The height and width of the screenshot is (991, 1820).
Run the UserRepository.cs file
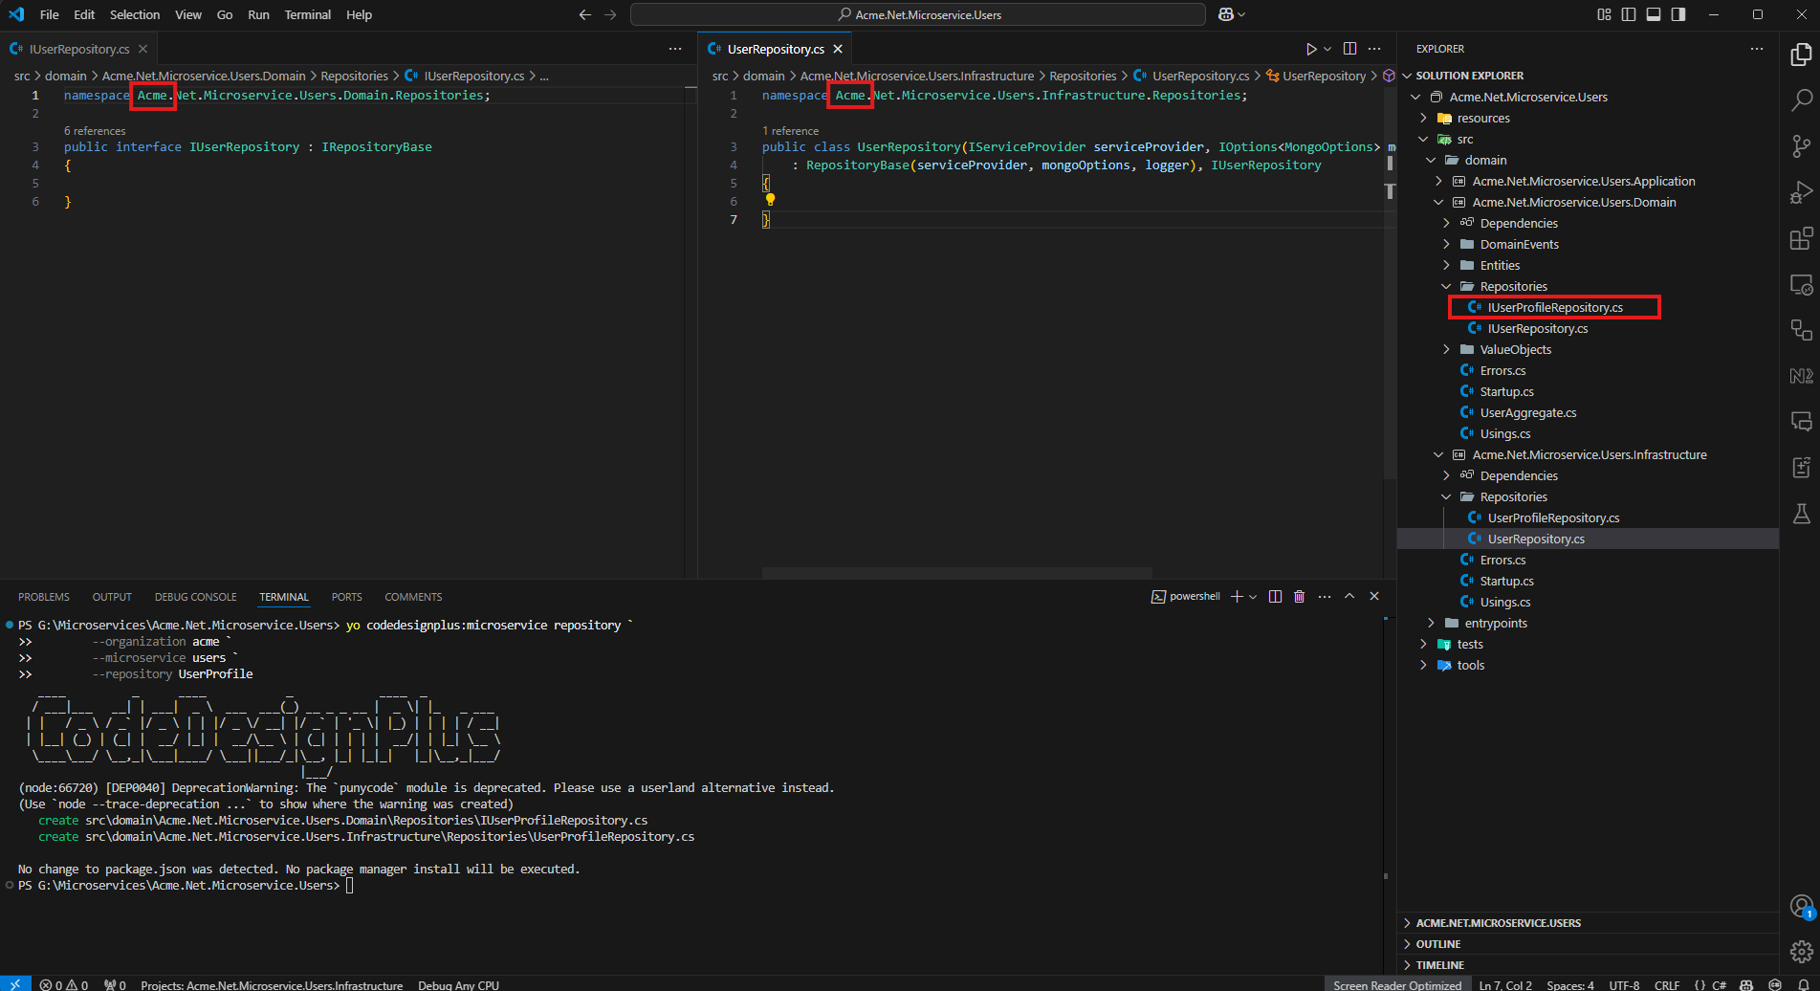pos(1311,49)
